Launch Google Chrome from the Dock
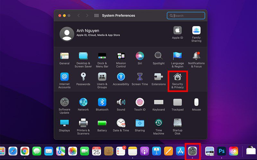Screen dimensions: 257x160 25,151
